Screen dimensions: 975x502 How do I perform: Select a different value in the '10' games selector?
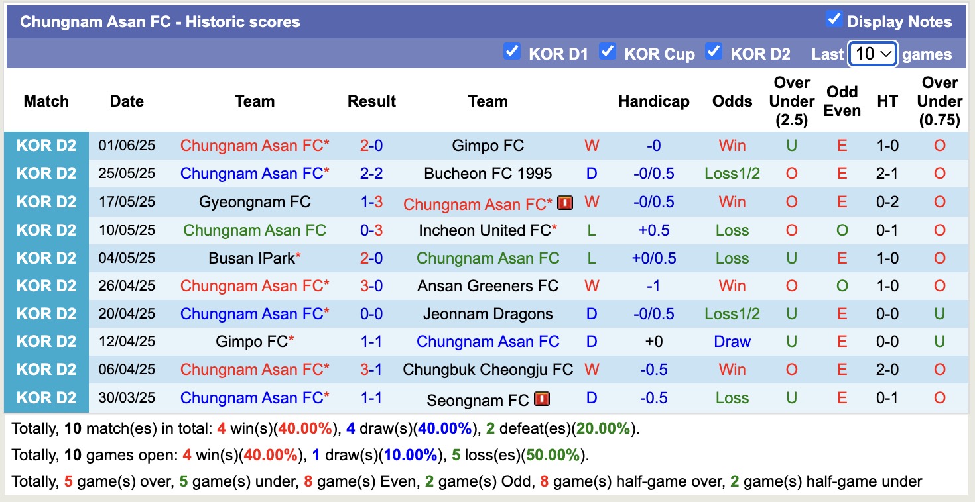(x=872, y=54)
